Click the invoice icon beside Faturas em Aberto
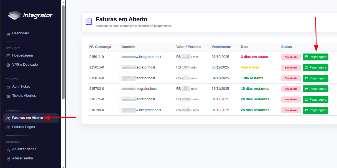The image size is (337, 168). (x=88, y=21)
